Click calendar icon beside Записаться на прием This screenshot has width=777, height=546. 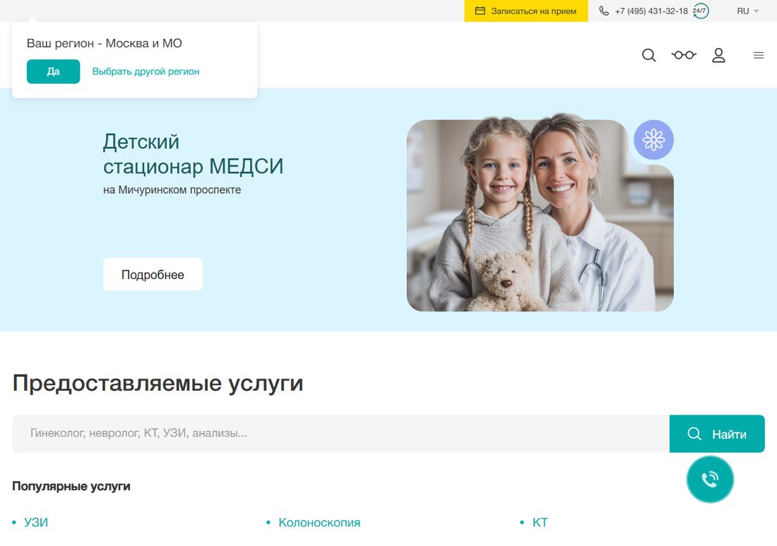pyautogui.click(x=480, y=11)
